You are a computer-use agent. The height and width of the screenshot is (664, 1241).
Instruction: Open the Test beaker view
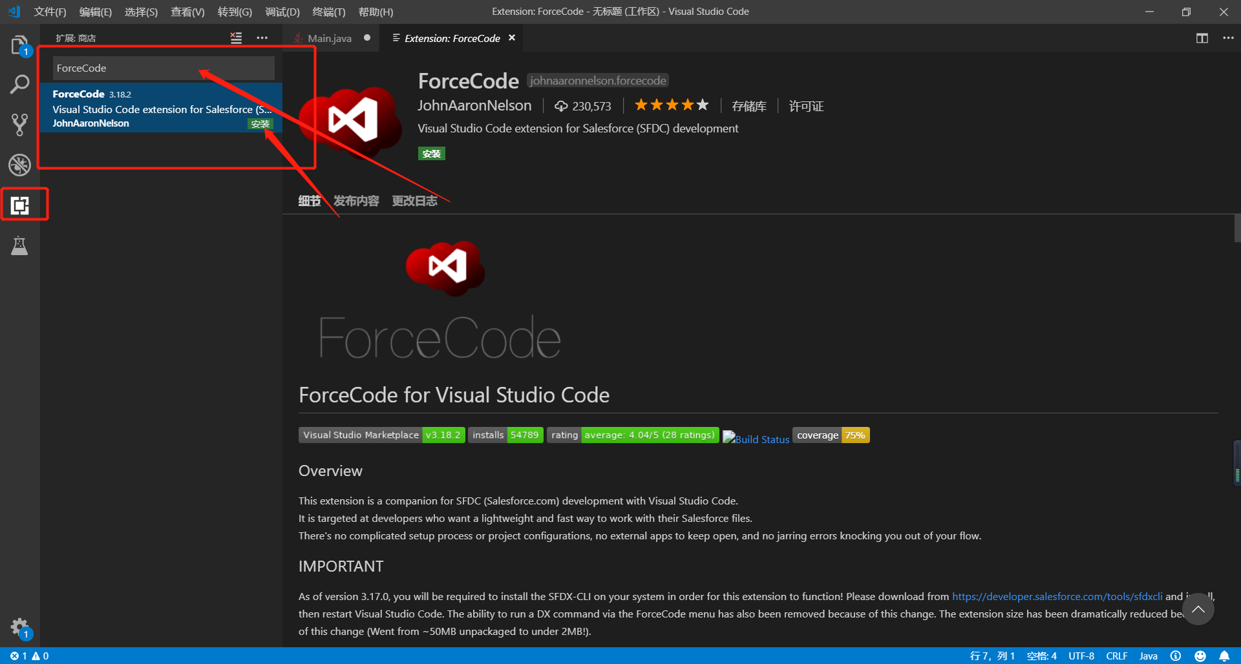(20, 245)
